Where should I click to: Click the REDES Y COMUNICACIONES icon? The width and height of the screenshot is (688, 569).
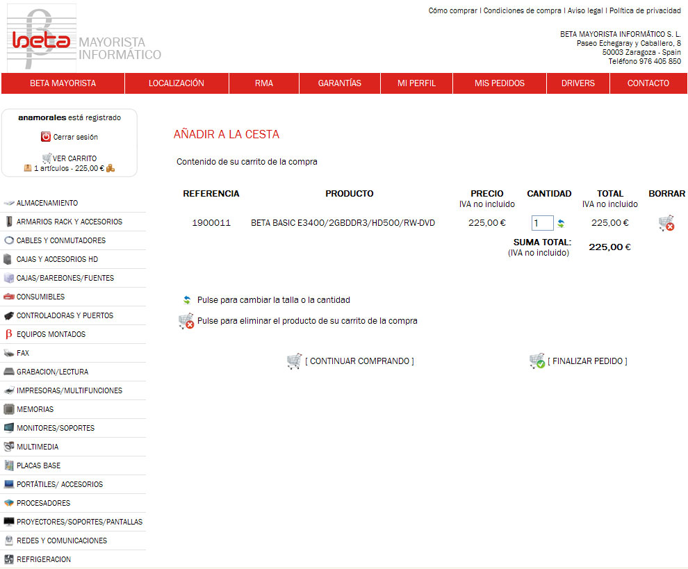pyautogui.click(x=9, y=541)
